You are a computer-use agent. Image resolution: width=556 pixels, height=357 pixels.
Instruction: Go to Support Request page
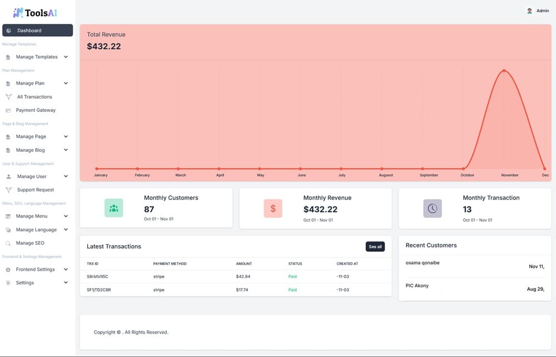pyautogui.click(x=35, y=190)
